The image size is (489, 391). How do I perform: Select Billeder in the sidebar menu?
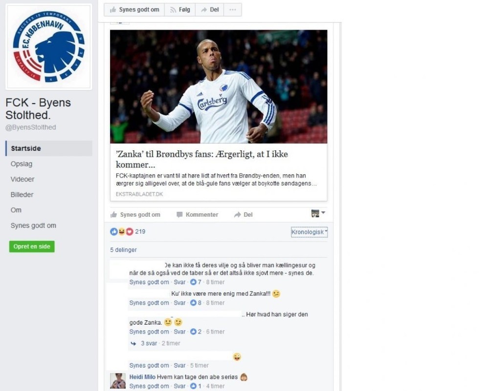22,195
